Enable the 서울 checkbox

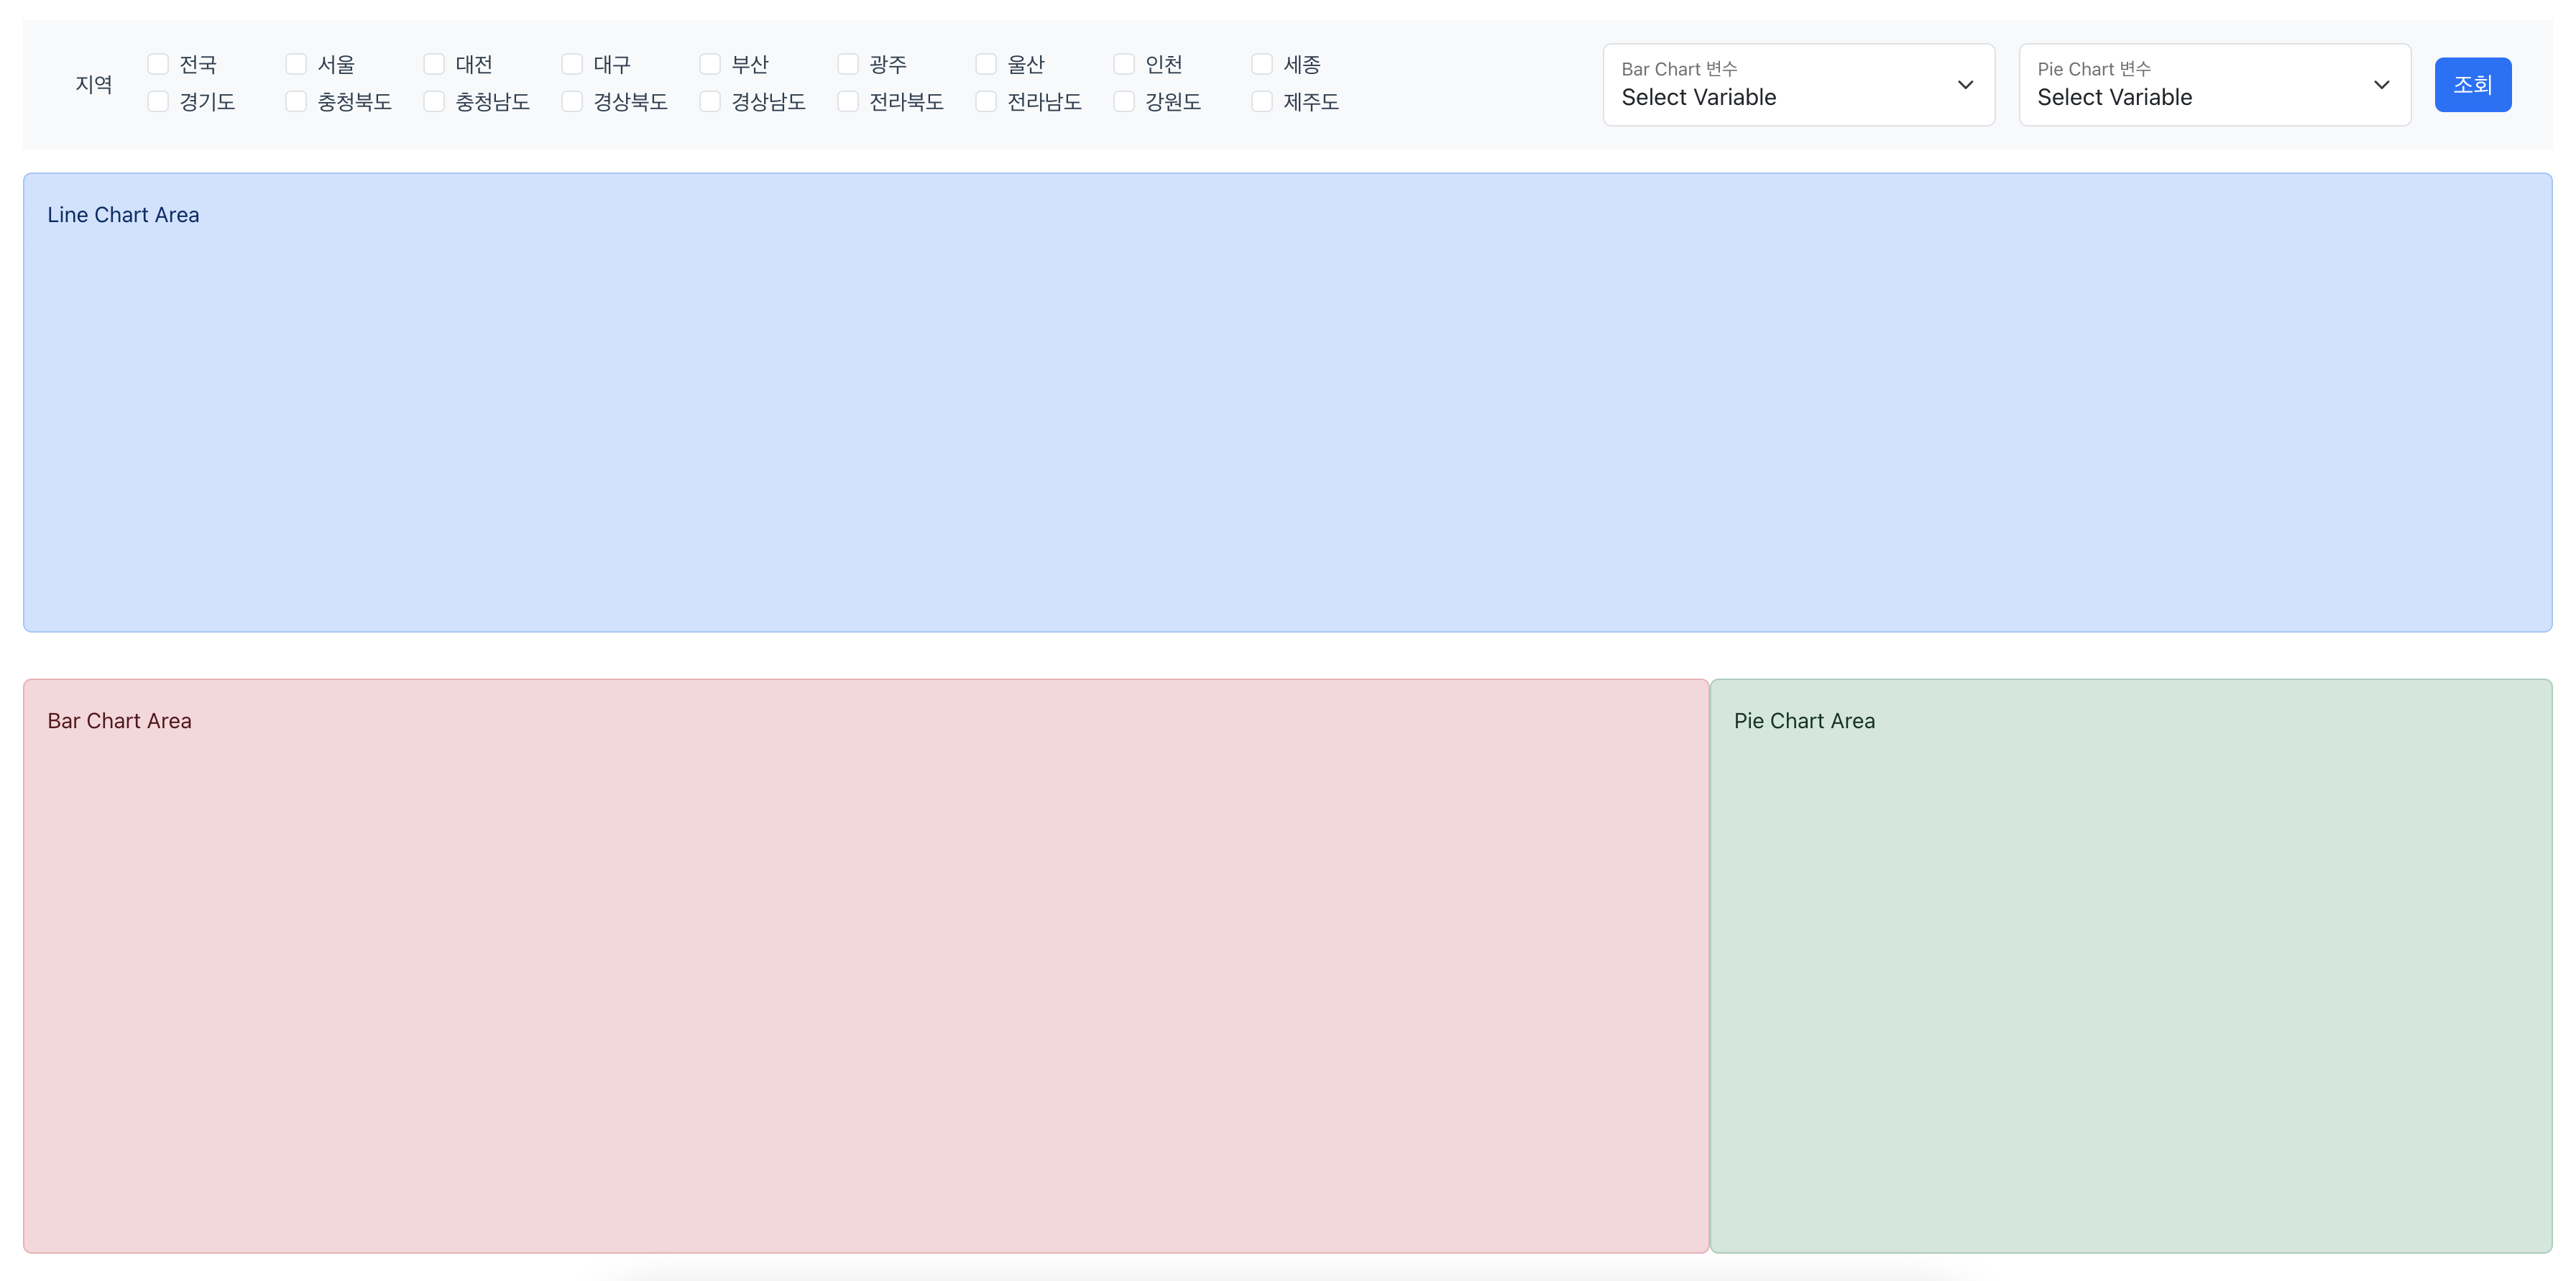click(296, 65)
